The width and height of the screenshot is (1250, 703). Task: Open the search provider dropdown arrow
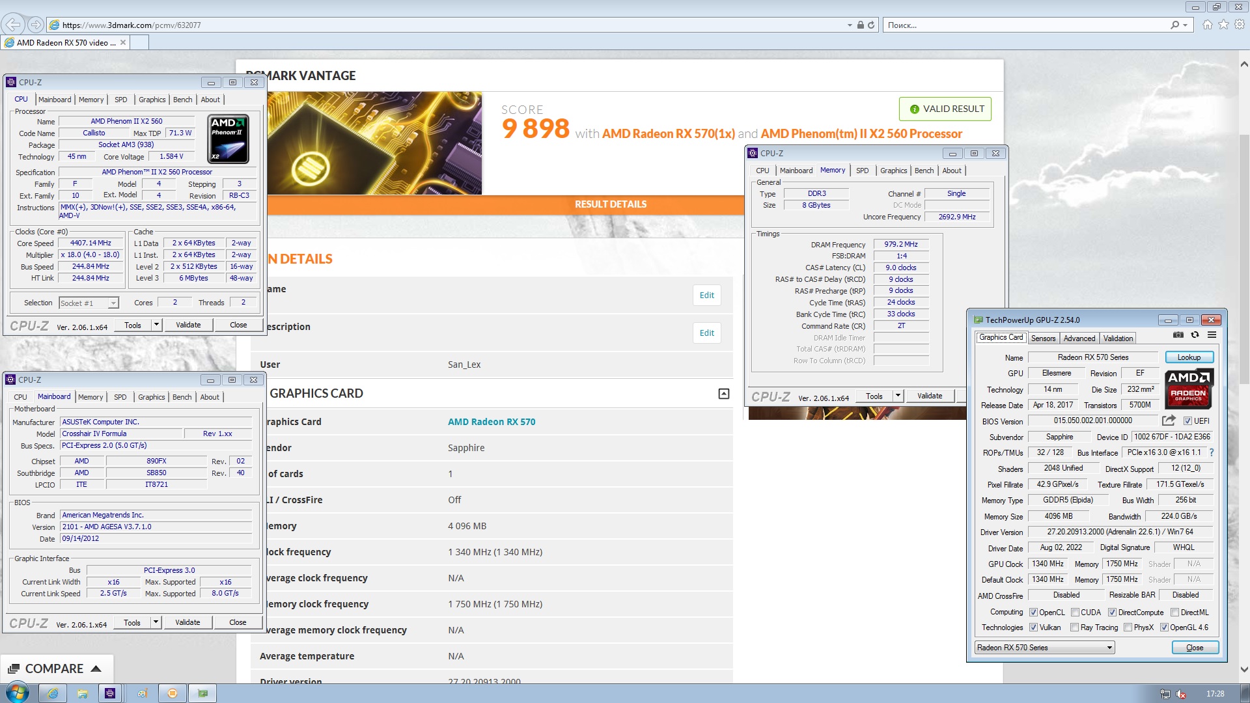tap(1186, 25)
